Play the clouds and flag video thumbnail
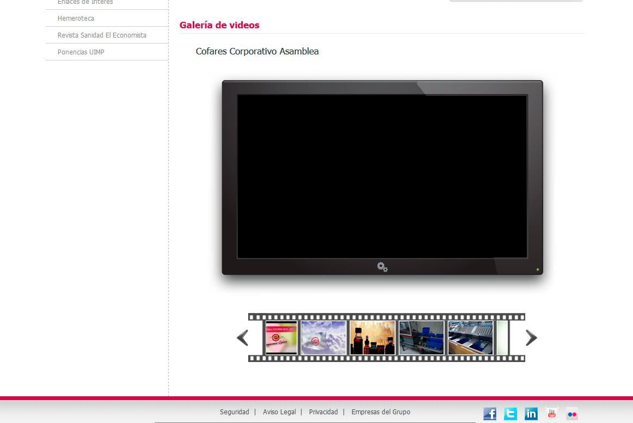 323,338
